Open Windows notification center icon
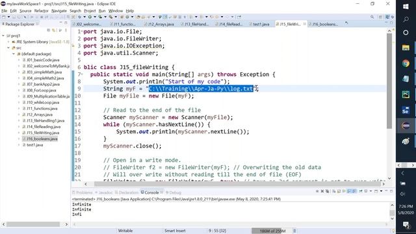Screen dimensions: 416x234 pos(406,226)
